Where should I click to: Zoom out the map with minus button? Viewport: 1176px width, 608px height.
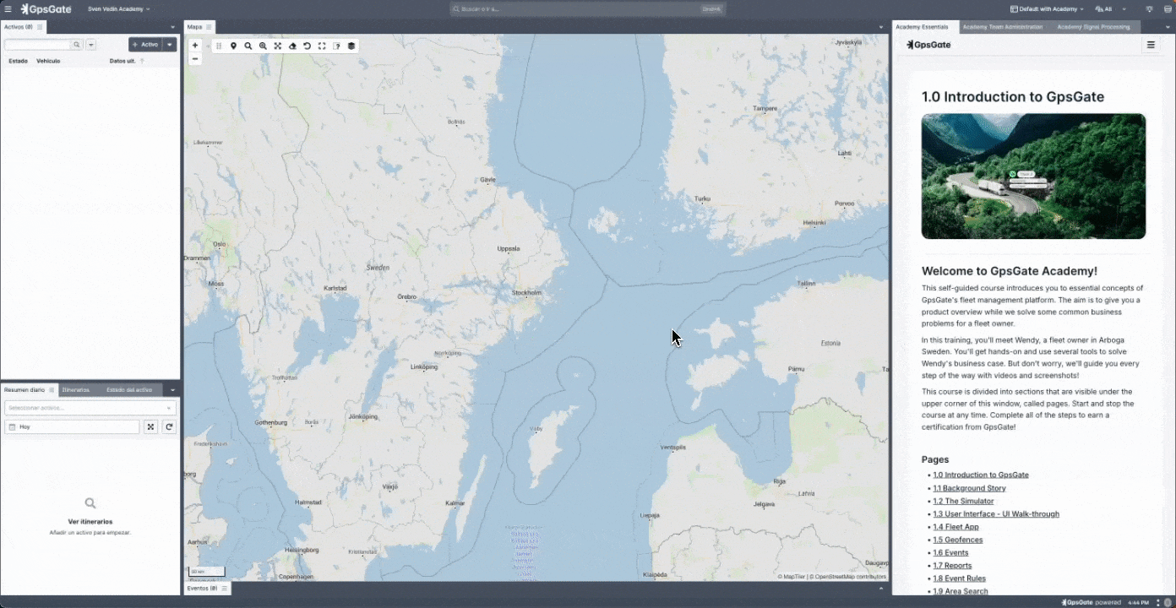pos(195,59)
